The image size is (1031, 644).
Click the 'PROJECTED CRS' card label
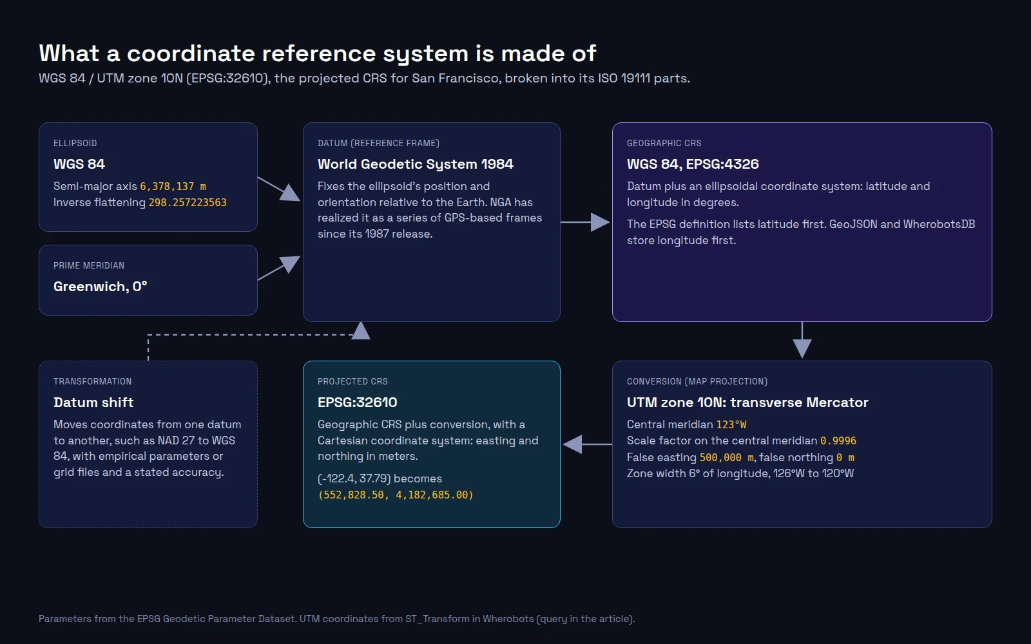tap(352, 381)
